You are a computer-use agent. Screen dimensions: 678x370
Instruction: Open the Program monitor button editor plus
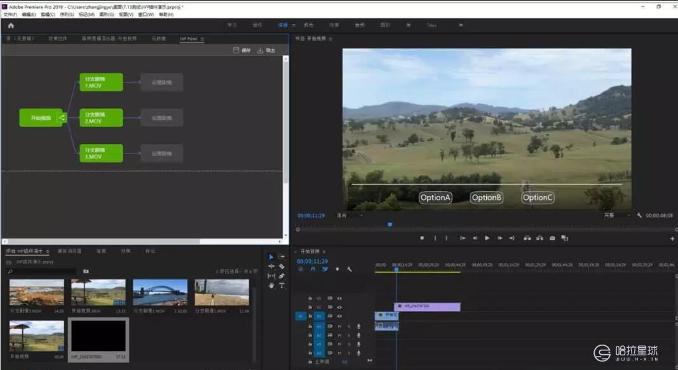pyautogui.click(x=672, y=239)
